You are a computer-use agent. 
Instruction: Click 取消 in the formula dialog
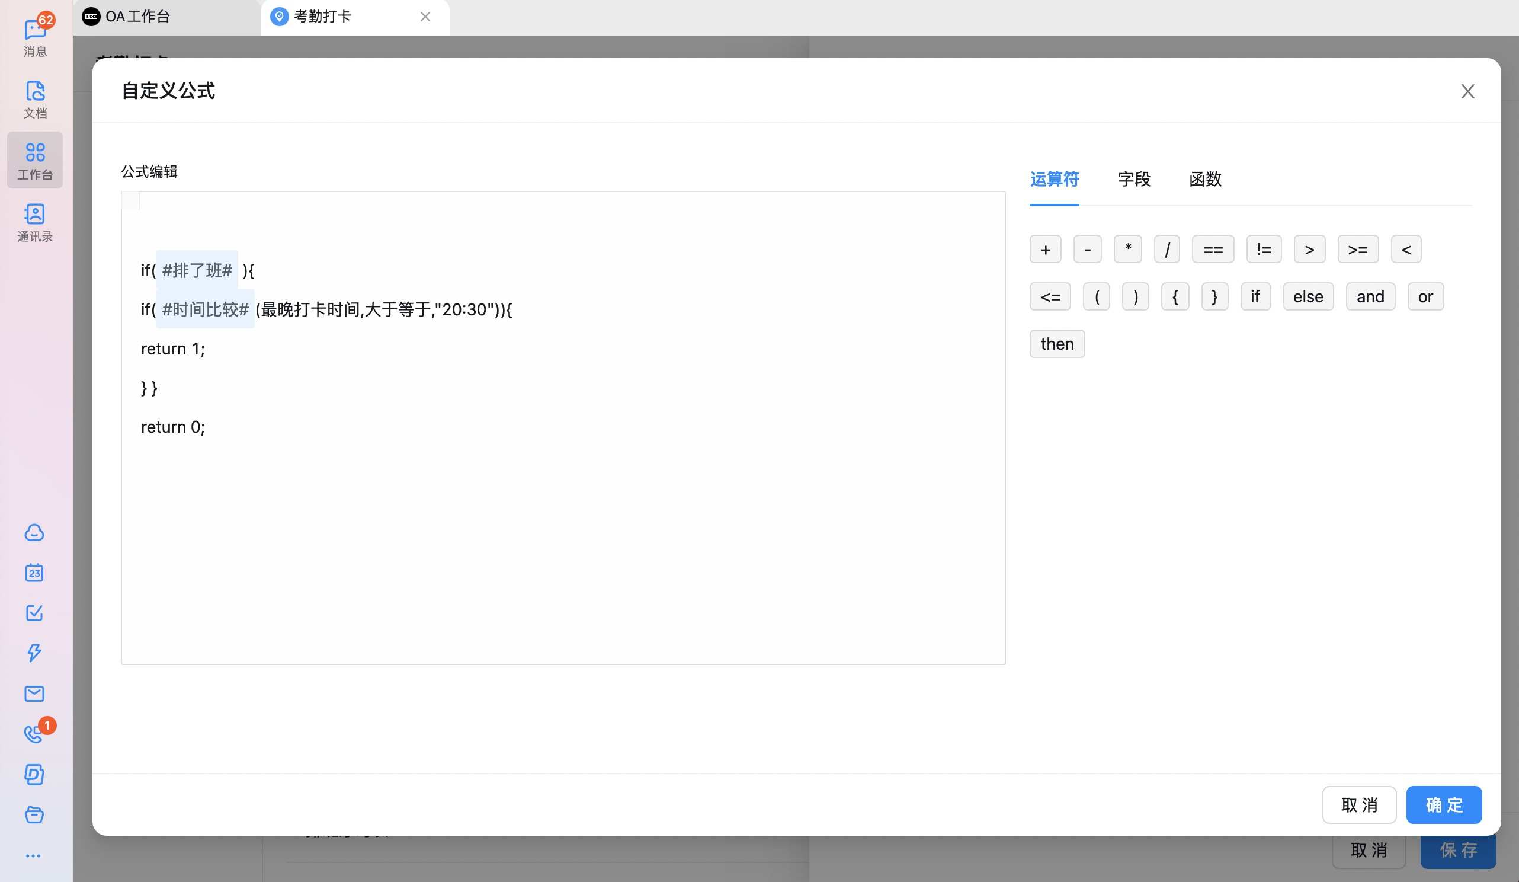(1359, 805)
